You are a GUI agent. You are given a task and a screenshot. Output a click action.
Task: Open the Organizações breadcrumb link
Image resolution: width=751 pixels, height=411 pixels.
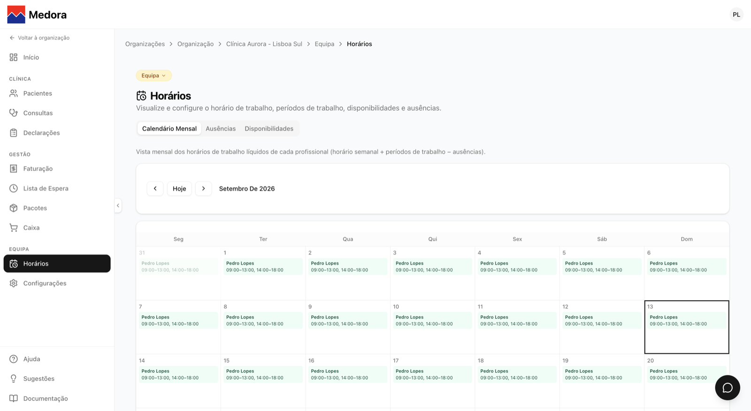point(145,44)
